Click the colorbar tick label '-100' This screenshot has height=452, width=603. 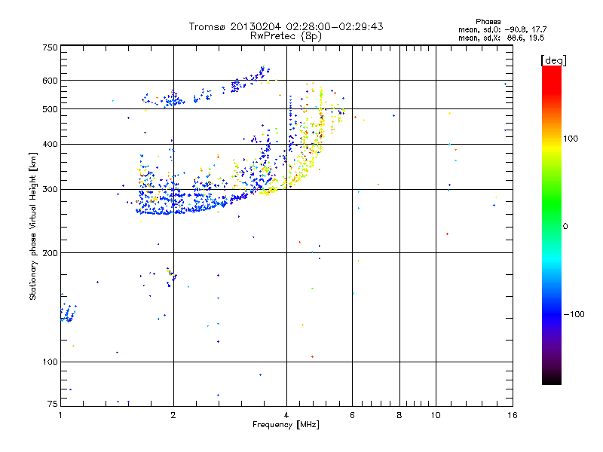coord(574,314)
